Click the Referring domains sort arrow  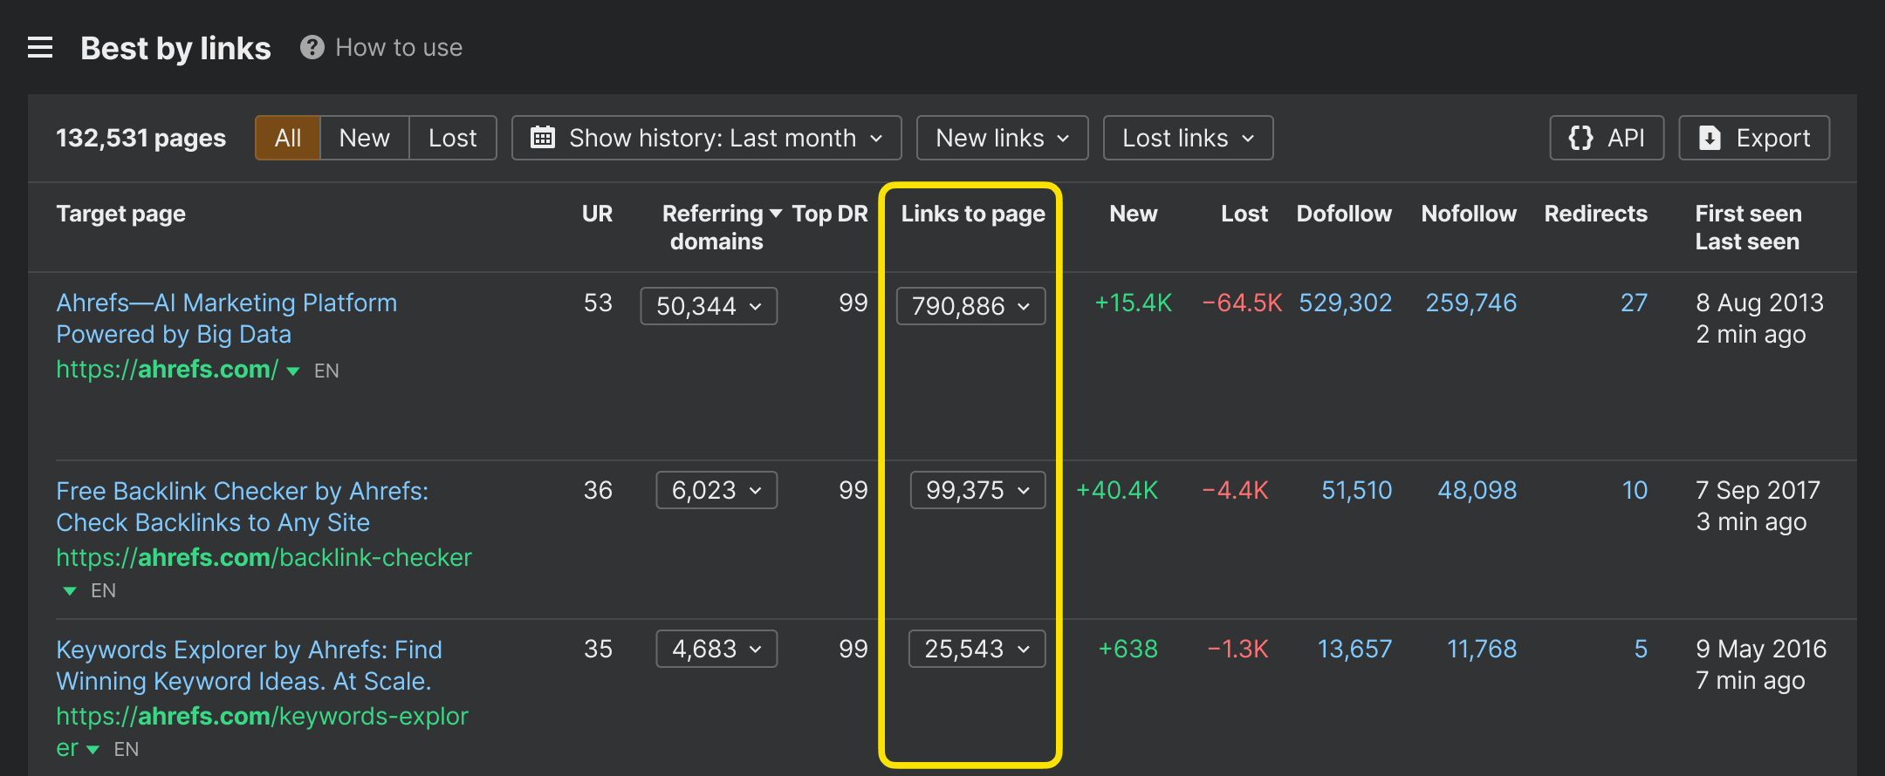776,213
